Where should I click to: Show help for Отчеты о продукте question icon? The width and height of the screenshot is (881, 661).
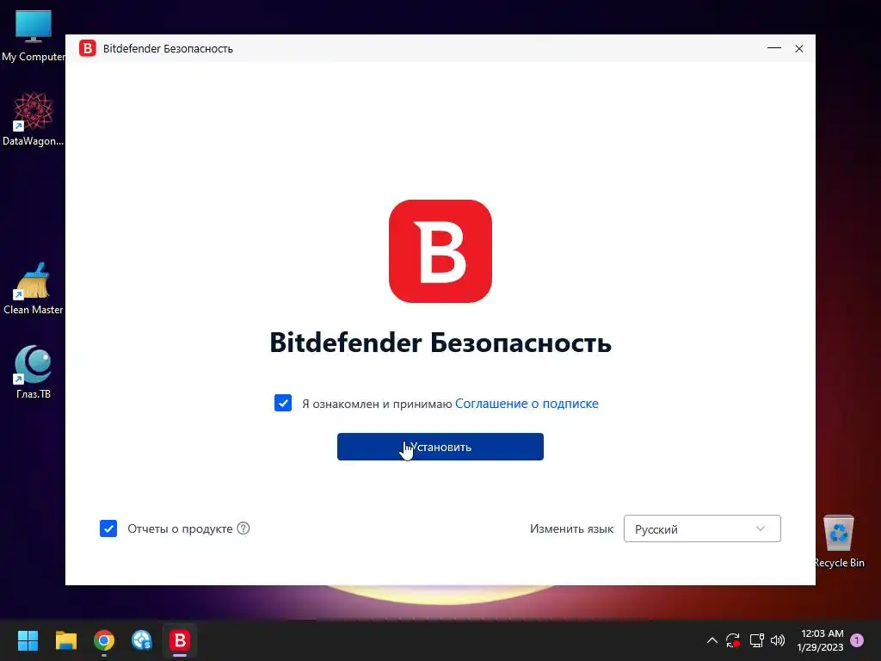pos(243,528)
